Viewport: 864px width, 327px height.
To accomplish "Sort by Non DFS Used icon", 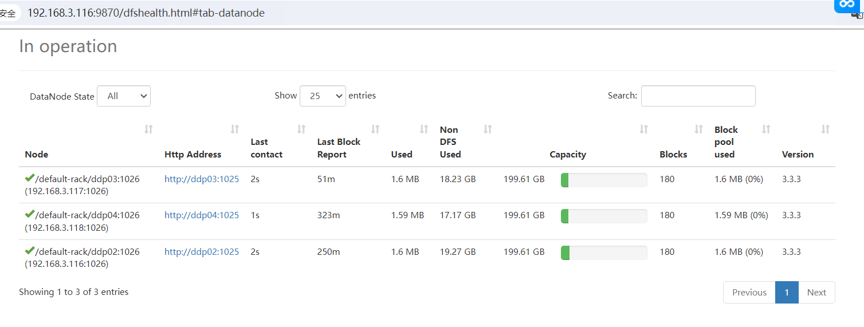I will (488, 129).
